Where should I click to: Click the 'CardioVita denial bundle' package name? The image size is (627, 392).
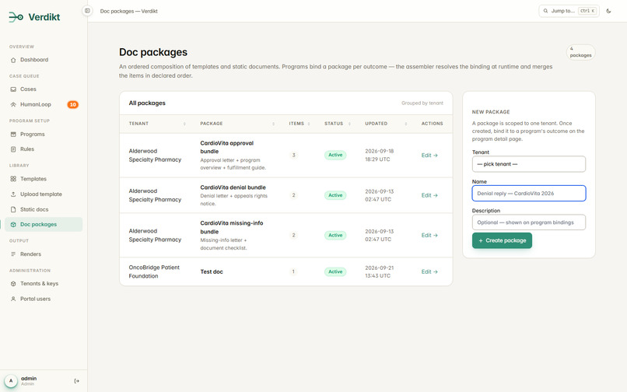[x=233, y=187]
